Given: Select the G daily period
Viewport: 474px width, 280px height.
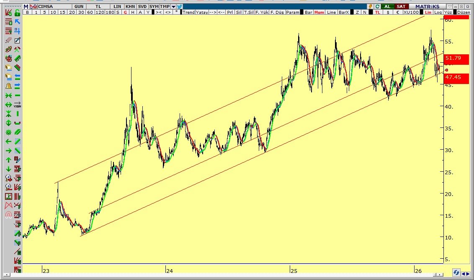Looking at the screenshot, I should coord(125,12).
